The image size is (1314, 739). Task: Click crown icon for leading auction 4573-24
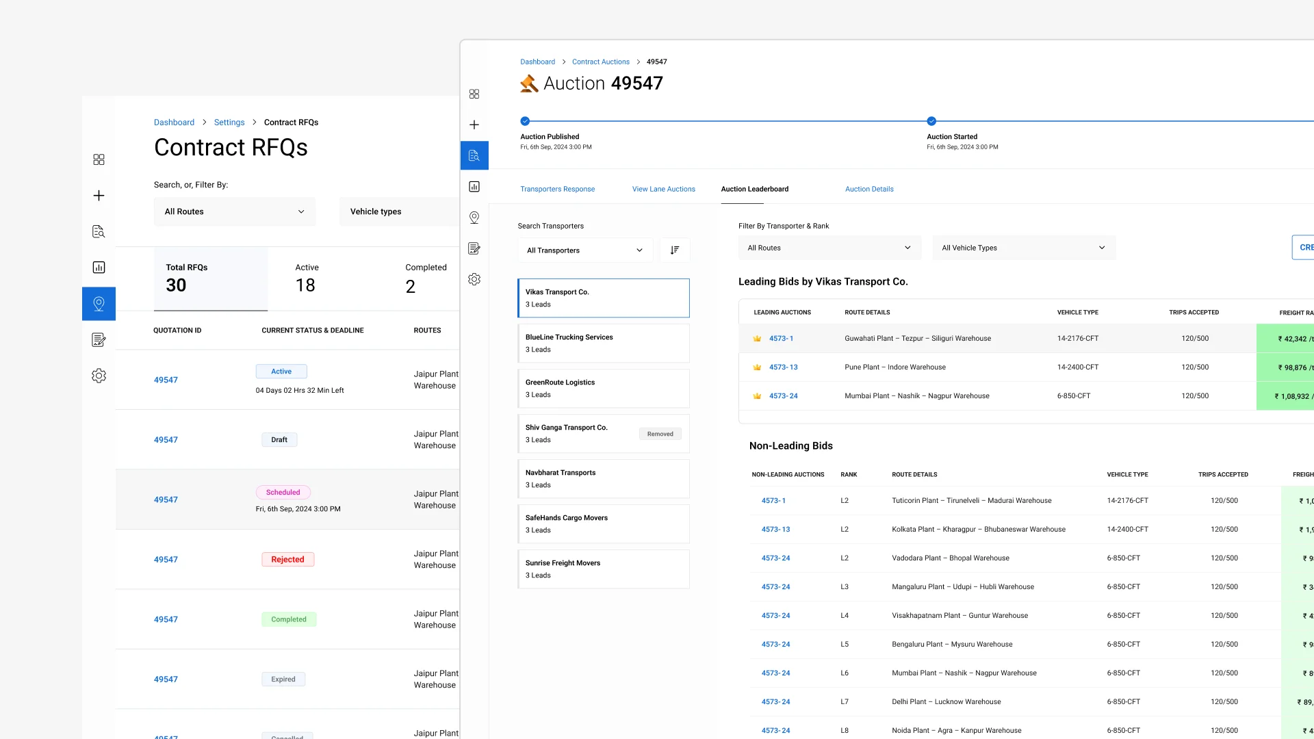click(757, 396)
